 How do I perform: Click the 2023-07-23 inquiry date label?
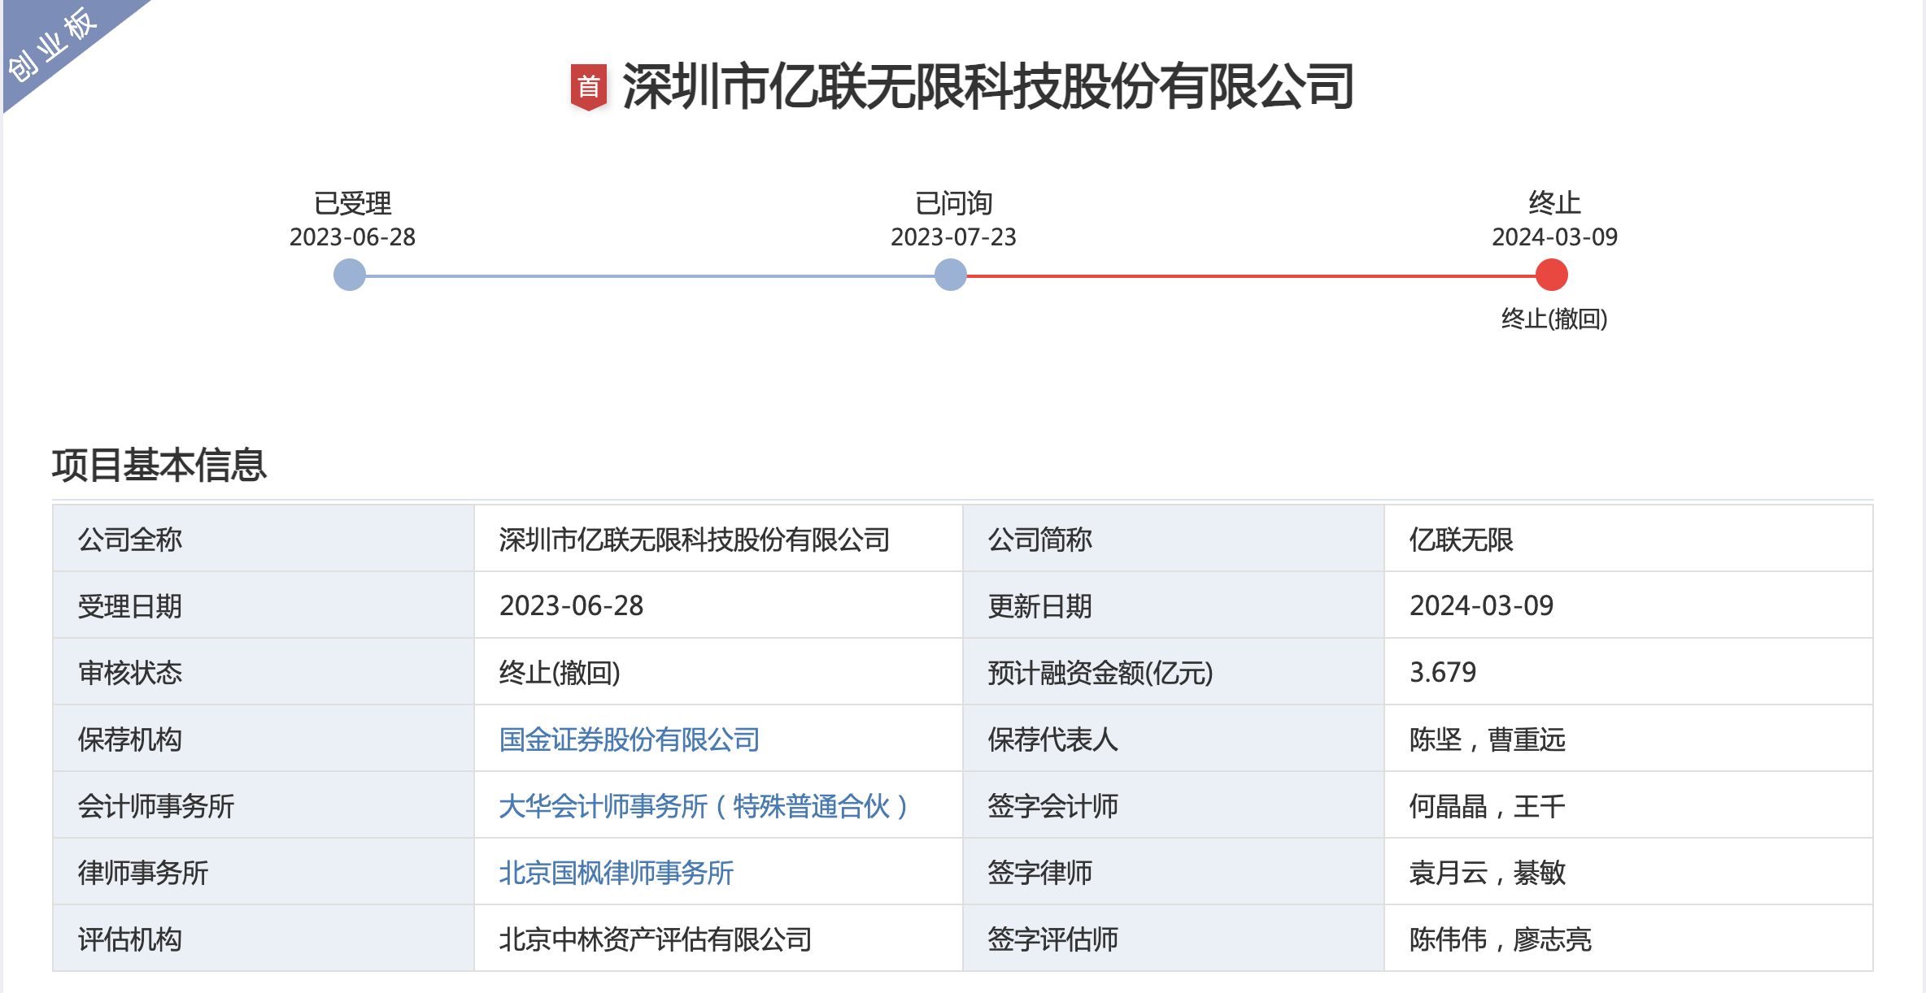pyautogui.click(x=953, y=237)
